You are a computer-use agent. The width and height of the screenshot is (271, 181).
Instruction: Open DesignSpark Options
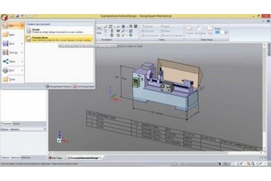[58, 86]
